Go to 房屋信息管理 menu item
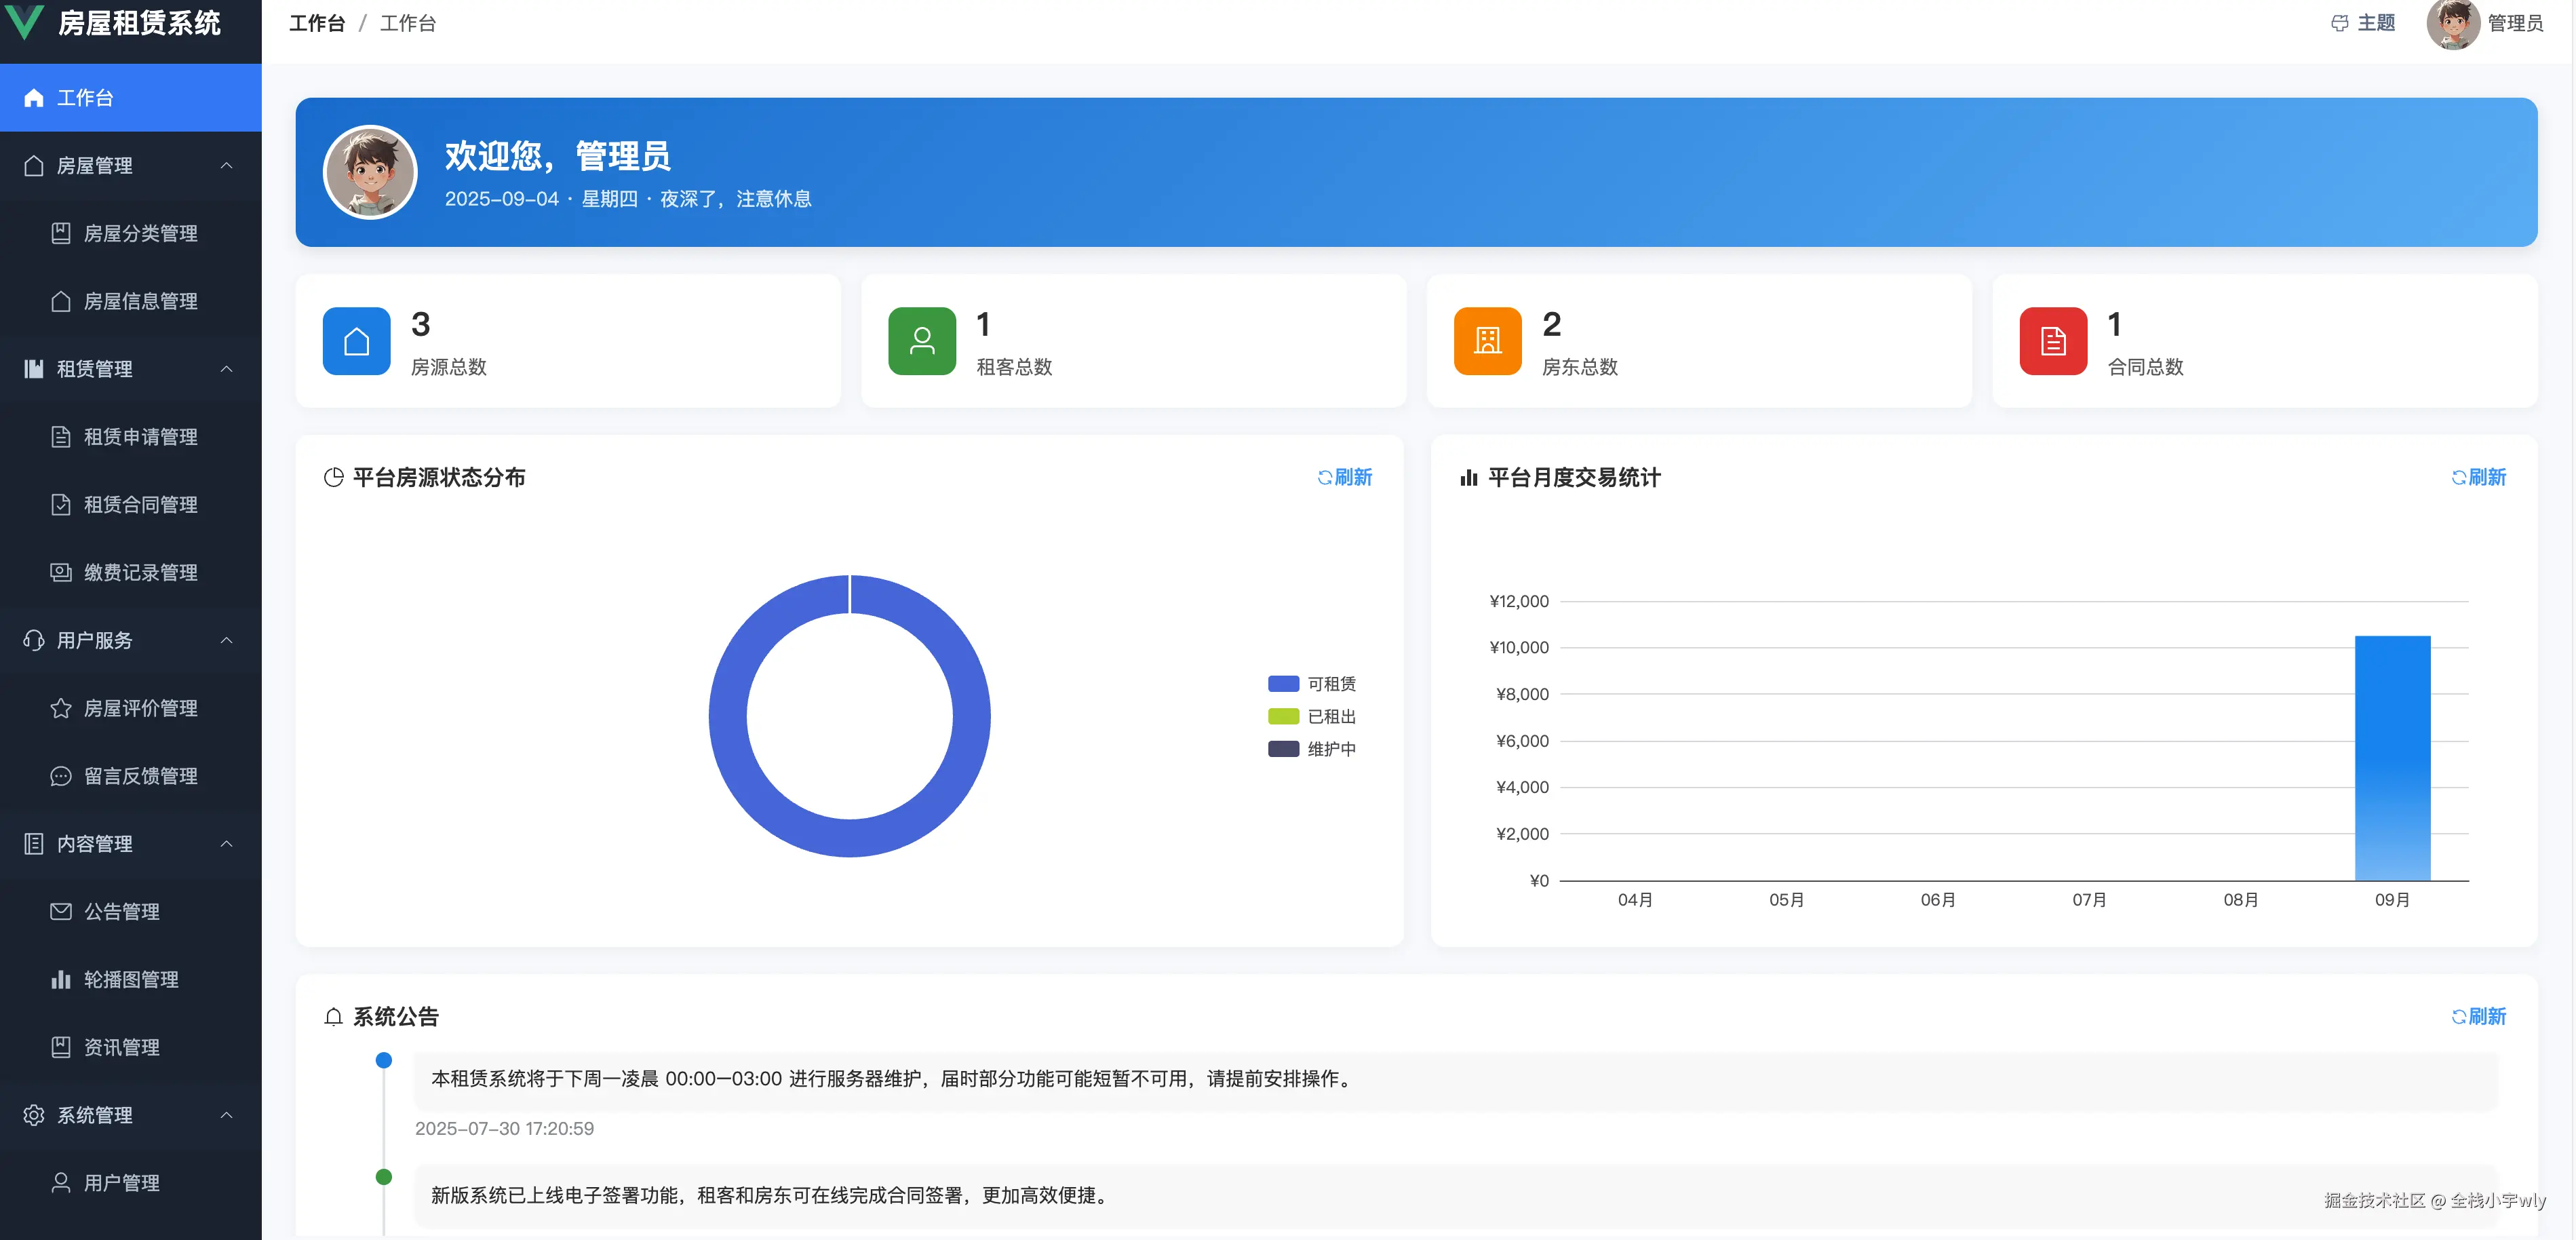Image resolution: width=2576 pixels, height=1240 pixels. pos(140,301)
